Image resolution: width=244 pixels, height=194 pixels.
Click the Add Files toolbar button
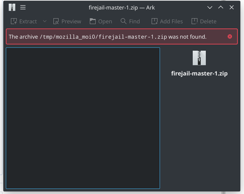pos(167,22)
